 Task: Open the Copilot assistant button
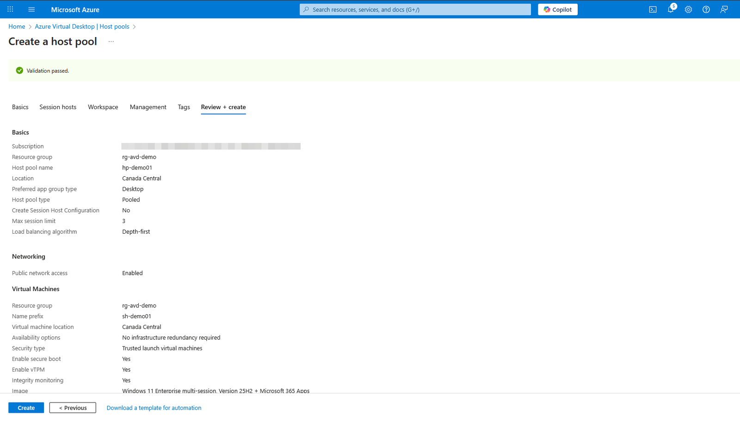click(557, 9)
